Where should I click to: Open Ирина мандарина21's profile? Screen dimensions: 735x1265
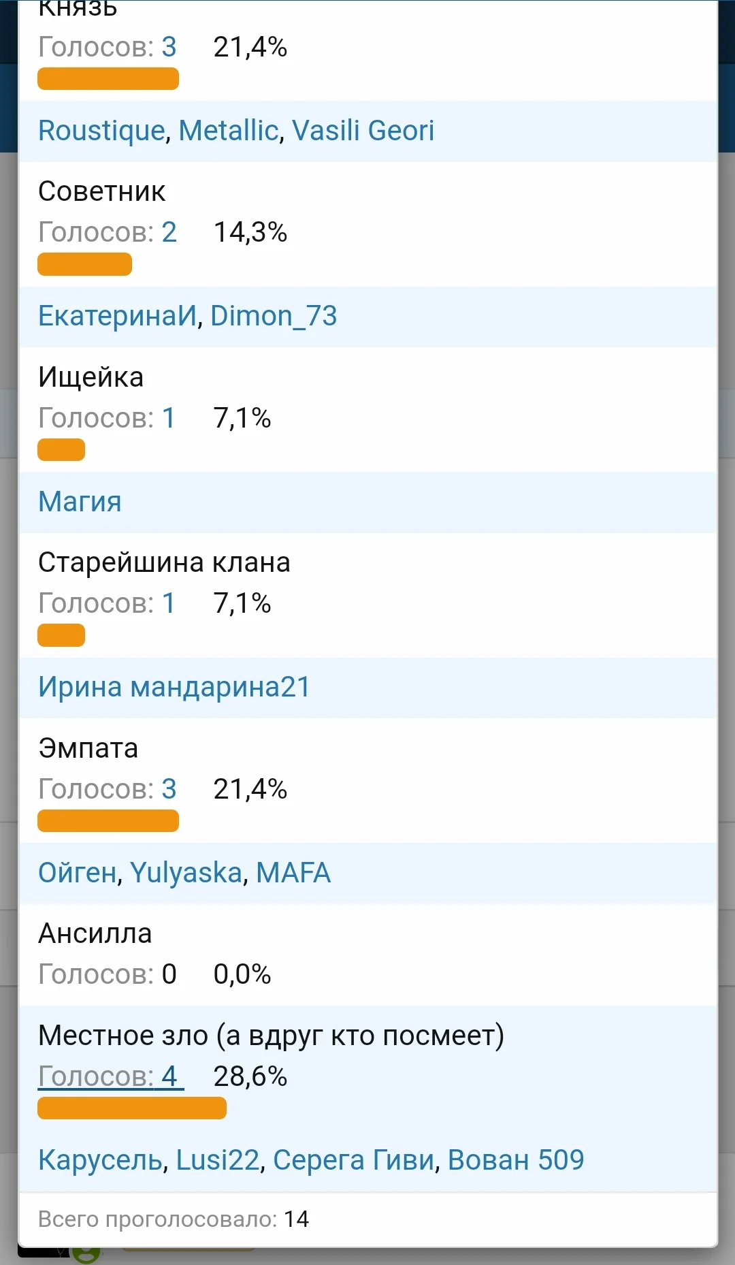(174, 687)
